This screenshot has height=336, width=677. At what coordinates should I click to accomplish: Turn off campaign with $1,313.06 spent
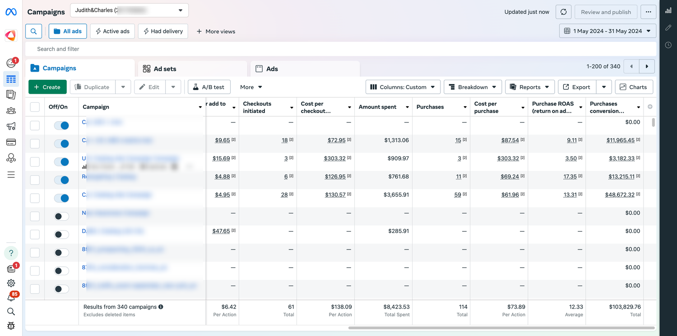pyautogui.click(x=61, y=144)
